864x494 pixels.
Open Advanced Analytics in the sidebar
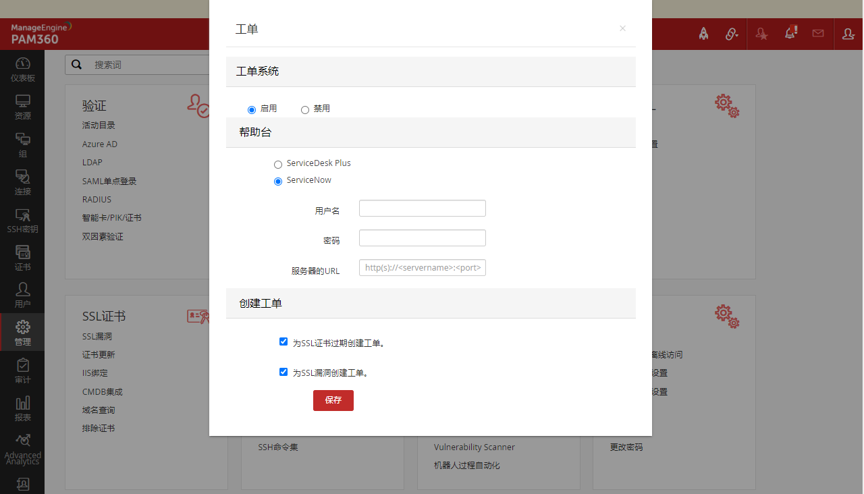22,449
